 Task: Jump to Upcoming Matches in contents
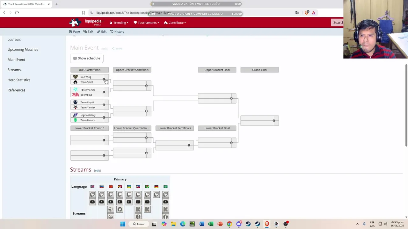(x=23, y=49)
